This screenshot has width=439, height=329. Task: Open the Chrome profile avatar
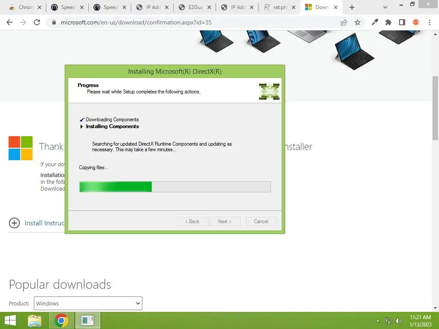pyautogui.click(x=416, y=22)
